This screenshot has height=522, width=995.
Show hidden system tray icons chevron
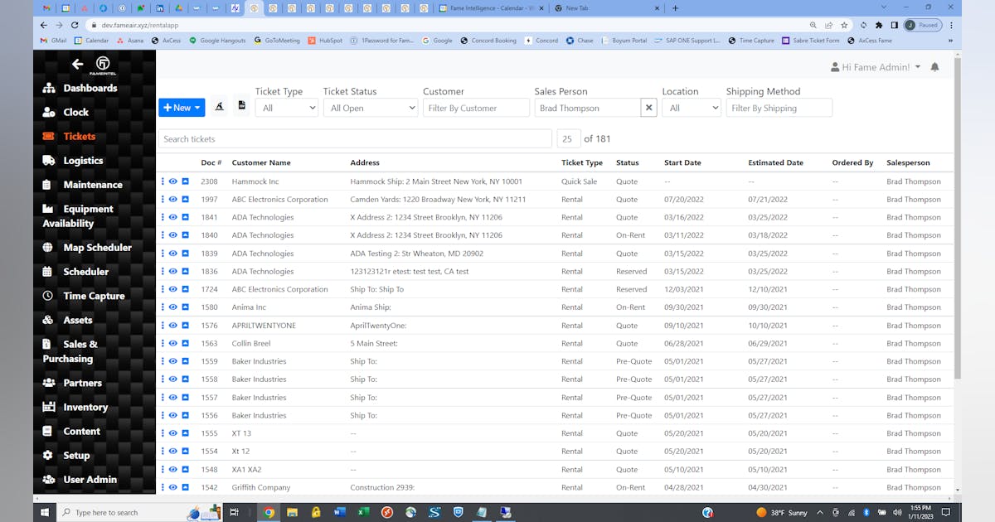coord(820,512)
